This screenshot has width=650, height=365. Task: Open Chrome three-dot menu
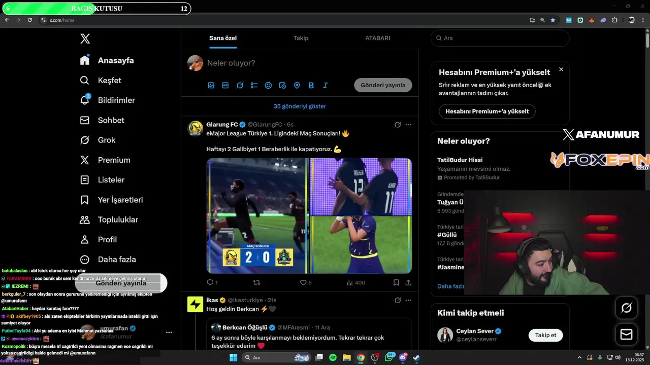point(643,20)
